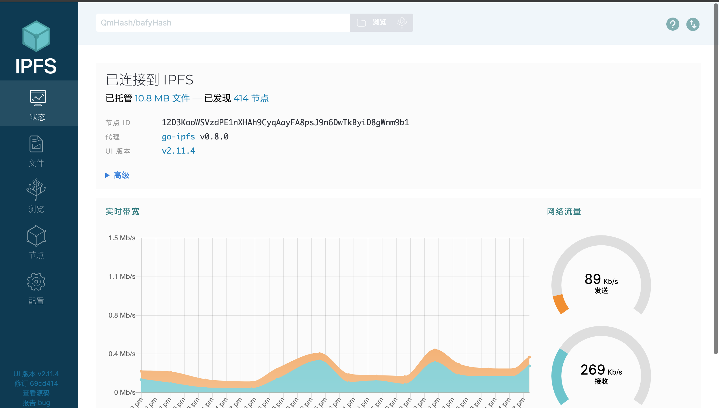Open the go-ipfs agent link

(x=178, y=137)
